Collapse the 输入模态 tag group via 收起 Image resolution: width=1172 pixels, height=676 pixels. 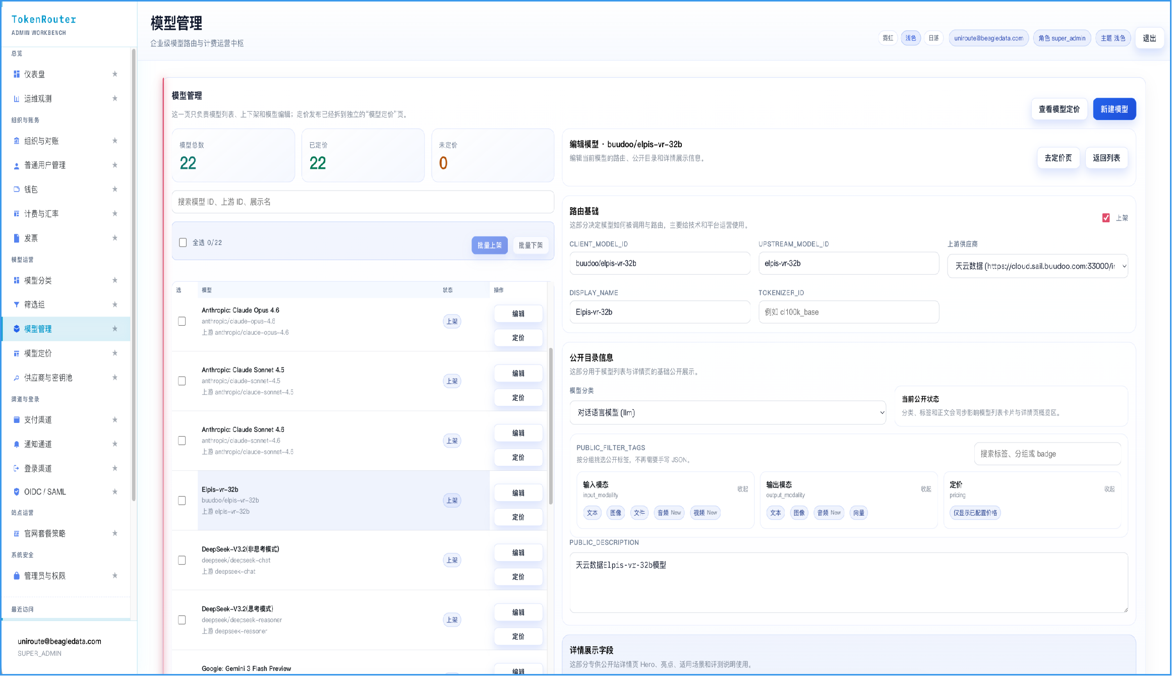click(742, 489)
